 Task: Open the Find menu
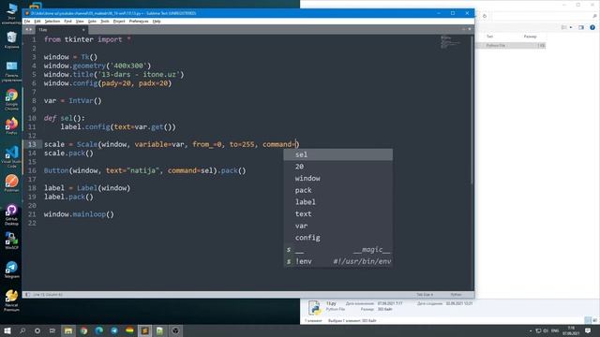click(67, 22)
